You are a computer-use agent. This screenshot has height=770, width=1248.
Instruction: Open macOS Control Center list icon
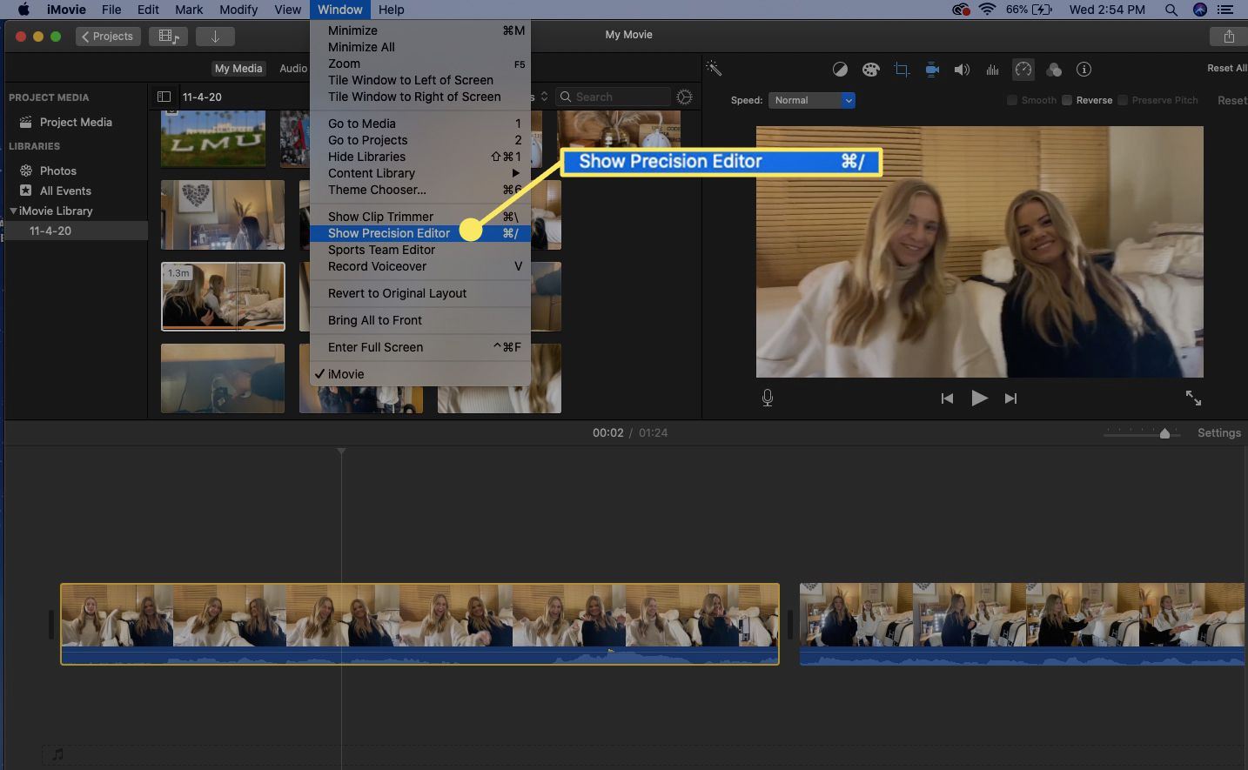[x=1226, y=10]
